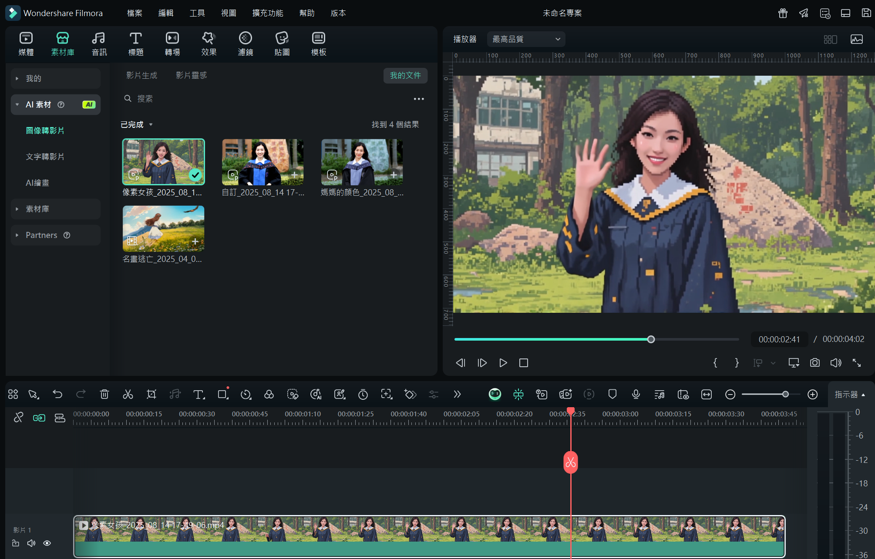Click the red scissors on playhead

pyautogui.click(x=571, y=462)
